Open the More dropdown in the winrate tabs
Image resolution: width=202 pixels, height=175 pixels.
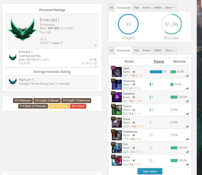(x=170, y=8)
